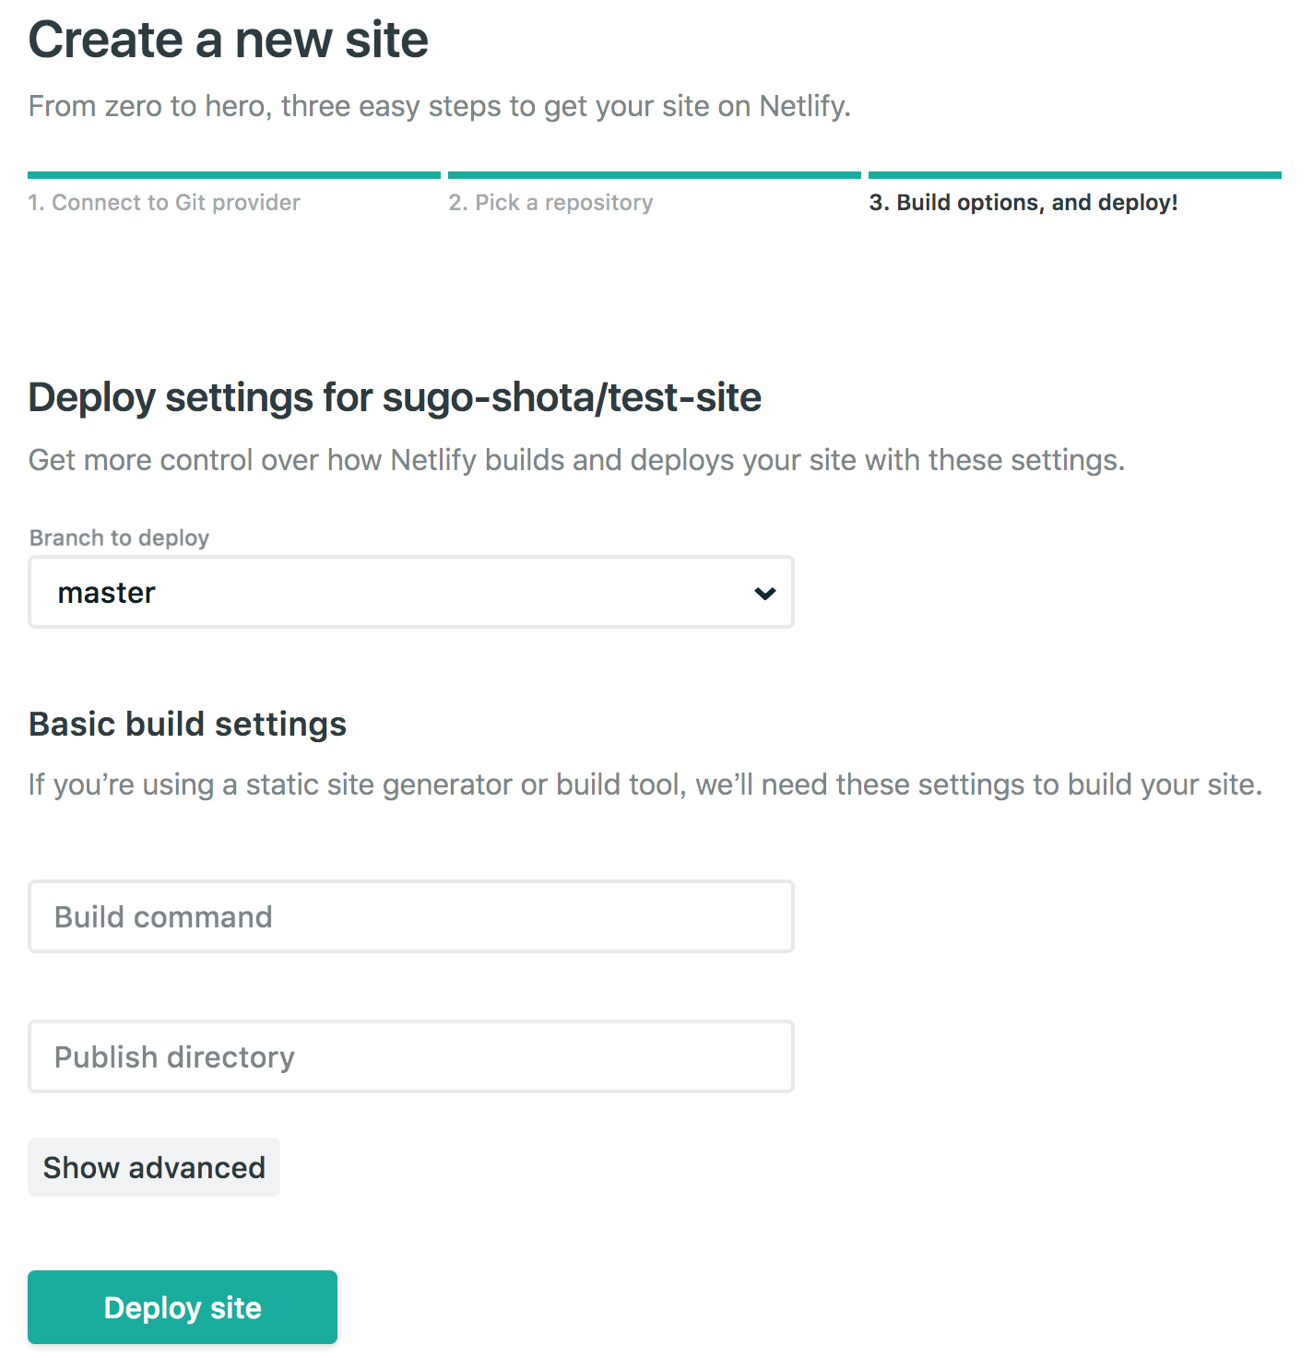Image resolution: width=1313 pixels, height=1357 pixels.
Task: Click the Deploy settings for sugo-shota/test-site heading
Action: (395, 397)
